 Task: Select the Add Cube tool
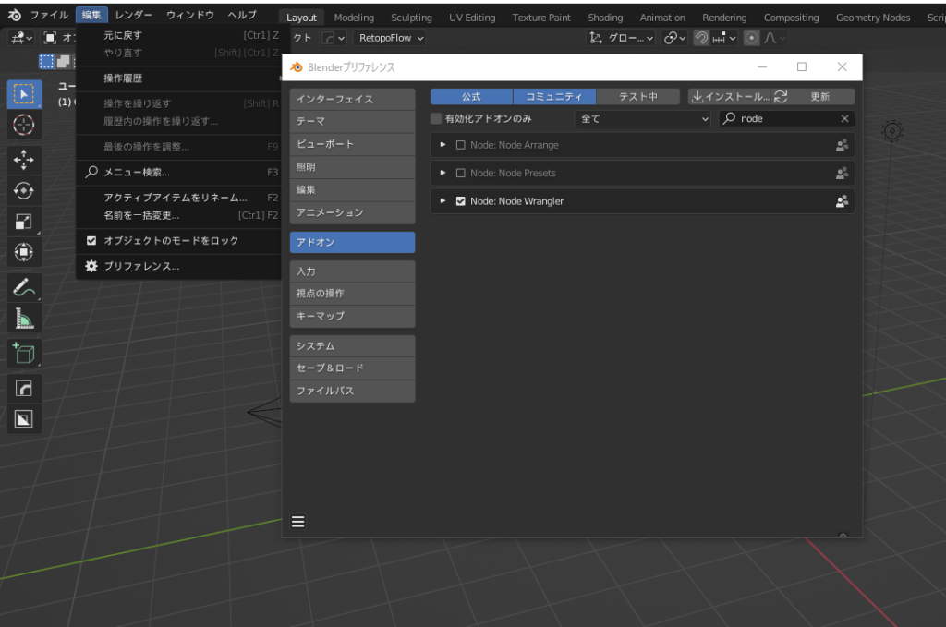coord(25,352)
